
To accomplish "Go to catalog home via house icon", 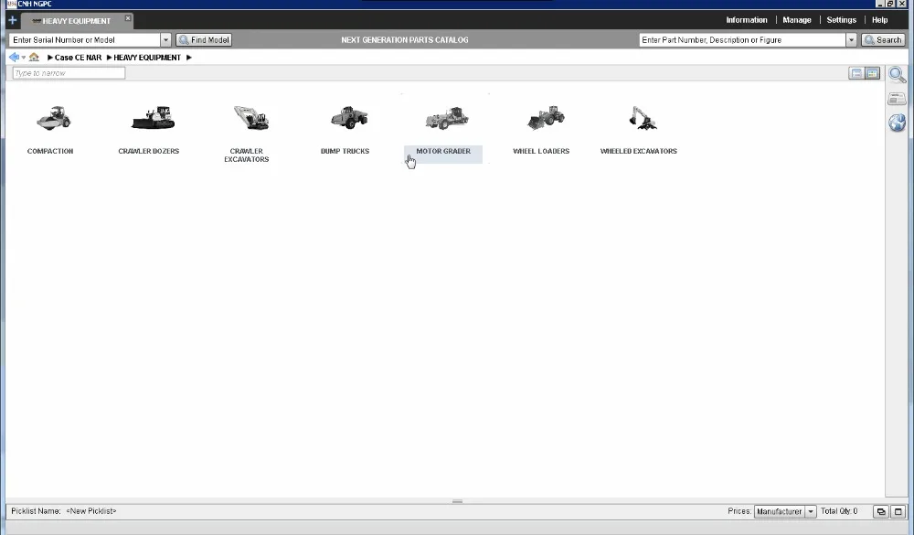I will (34, 58).
